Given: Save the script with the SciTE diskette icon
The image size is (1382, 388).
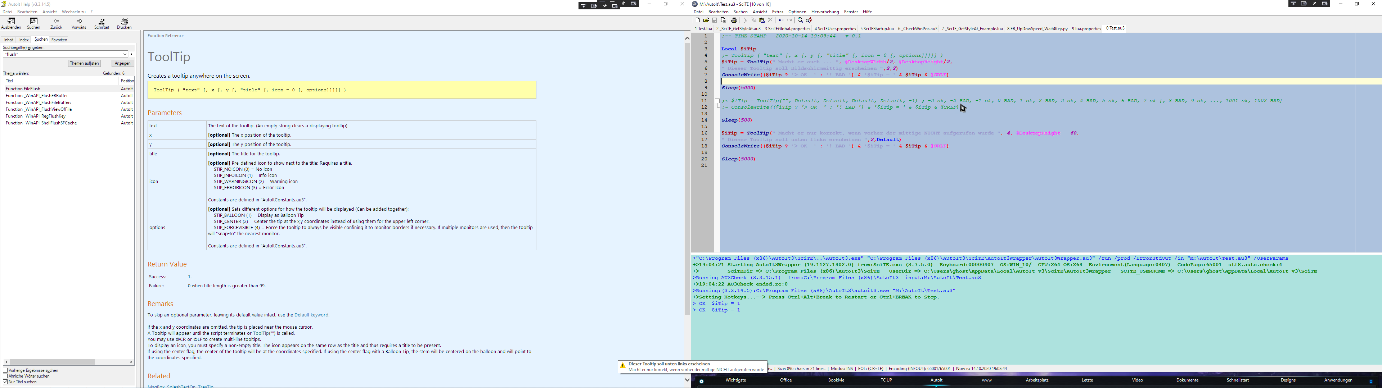Looking at the screenshot, I should 715,20.
